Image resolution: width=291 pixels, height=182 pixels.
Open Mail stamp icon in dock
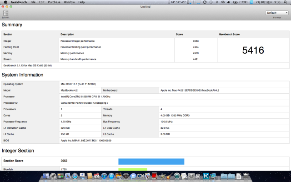[x=68, y=176]
